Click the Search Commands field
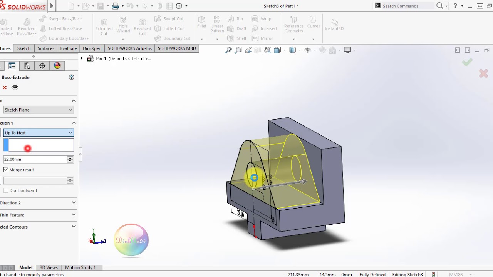Viewport: 493px width, 277px height. pos(408,6)
